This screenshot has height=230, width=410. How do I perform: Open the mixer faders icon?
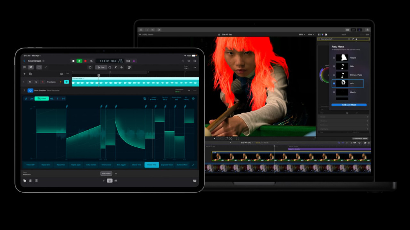click(x=116, y=181)
